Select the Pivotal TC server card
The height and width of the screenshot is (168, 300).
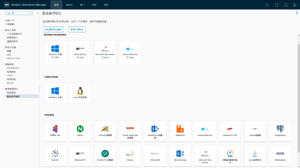pyautogui.click(x=105, y=156)
